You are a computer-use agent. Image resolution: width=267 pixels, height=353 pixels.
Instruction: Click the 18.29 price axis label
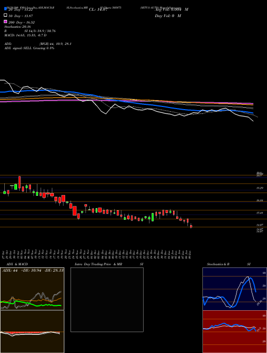click(260, 188)
